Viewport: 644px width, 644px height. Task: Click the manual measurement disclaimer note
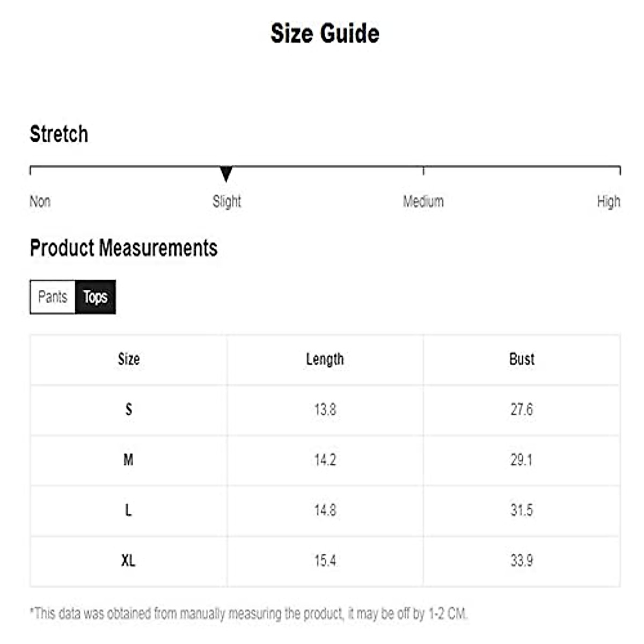coord(248,613)
